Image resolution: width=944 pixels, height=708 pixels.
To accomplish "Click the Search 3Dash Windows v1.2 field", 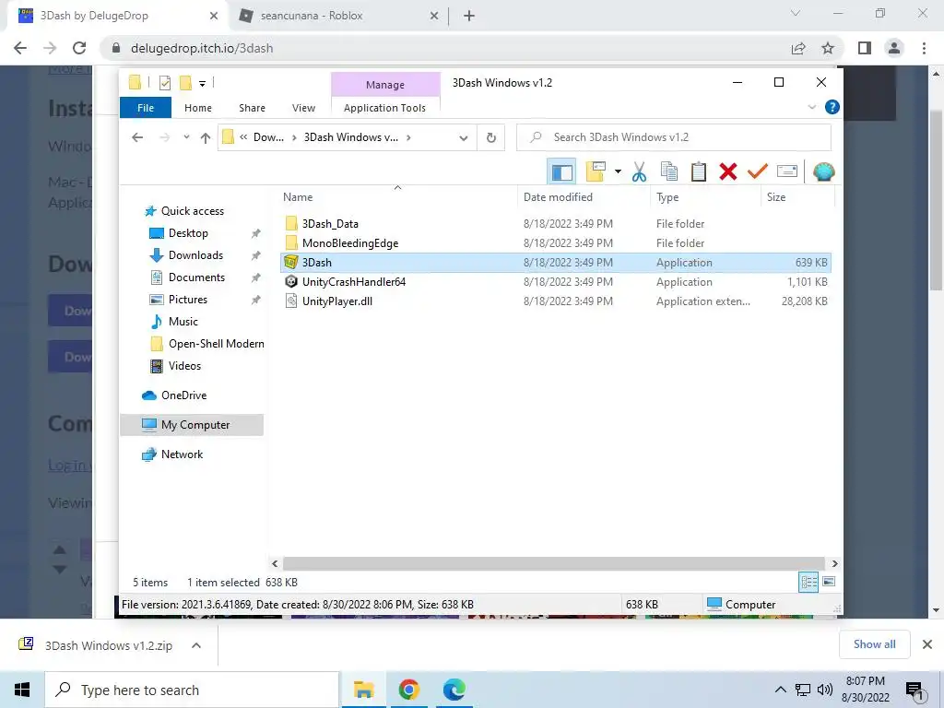I will tap(674, 137).
